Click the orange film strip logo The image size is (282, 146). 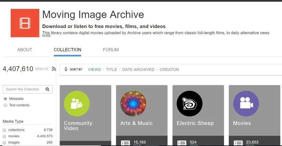click(x=25, y=23)
